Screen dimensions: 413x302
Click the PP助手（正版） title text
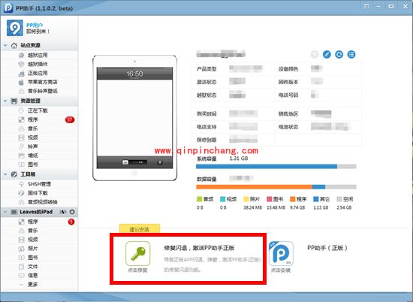click(327, 248)
